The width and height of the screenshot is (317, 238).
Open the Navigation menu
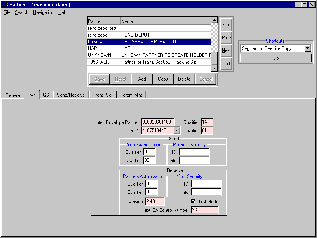click(43, 12)
